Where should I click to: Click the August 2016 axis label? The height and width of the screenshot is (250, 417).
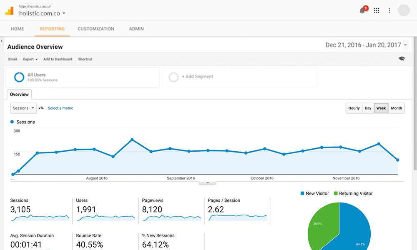pos(97,178)
